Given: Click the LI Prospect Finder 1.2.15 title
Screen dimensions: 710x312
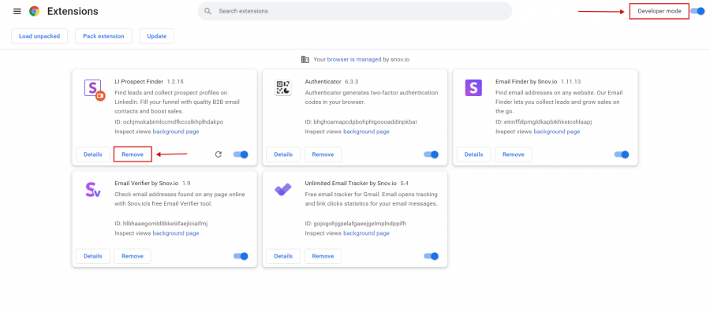Looking at the screenshot, I should pos(149,82).
